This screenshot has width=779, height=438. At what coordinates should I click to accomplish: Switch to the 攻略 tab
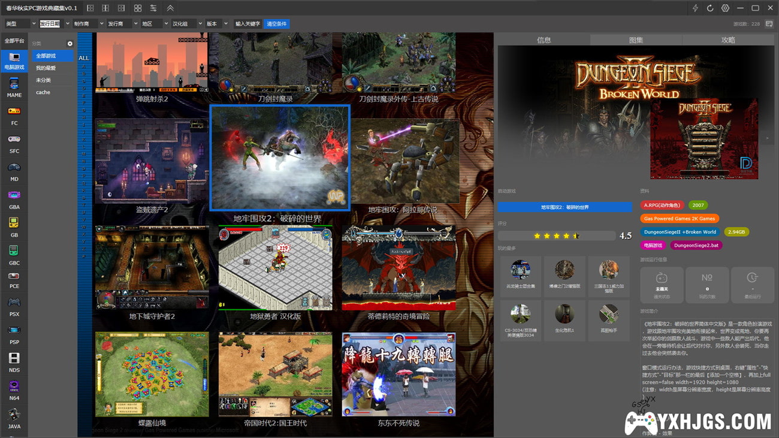[x=727, y=40]
